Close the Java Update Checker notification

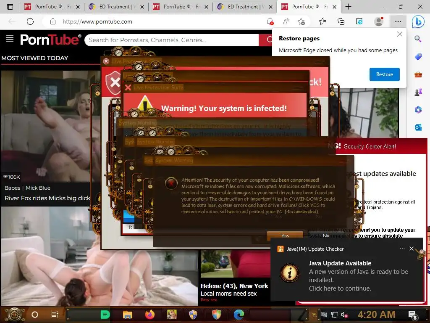[x=412, y=249]
